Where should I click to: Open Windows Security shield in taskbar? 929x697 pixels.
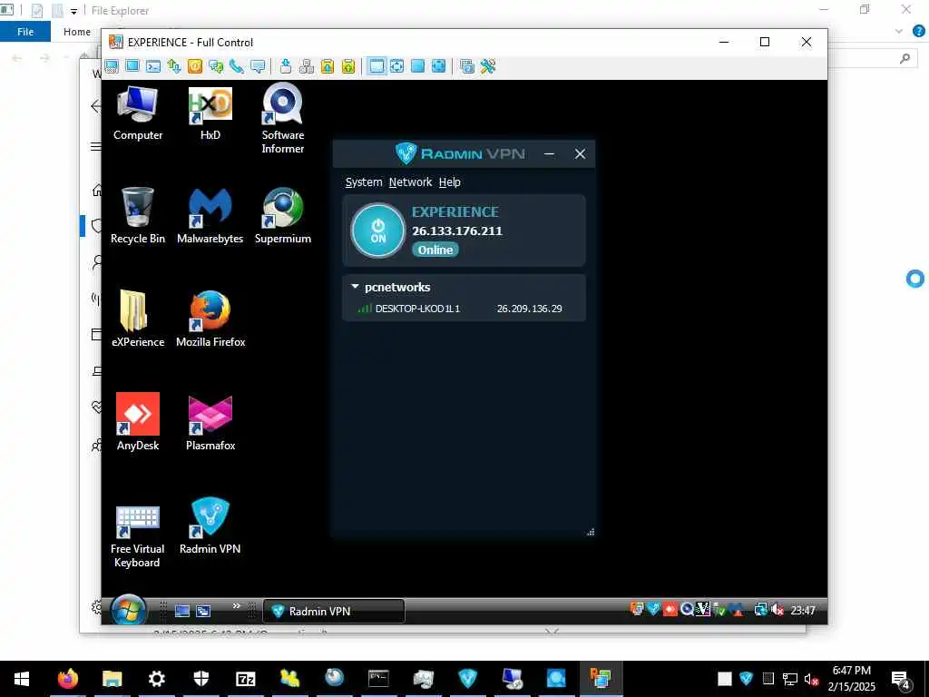[x=200, y=679]
